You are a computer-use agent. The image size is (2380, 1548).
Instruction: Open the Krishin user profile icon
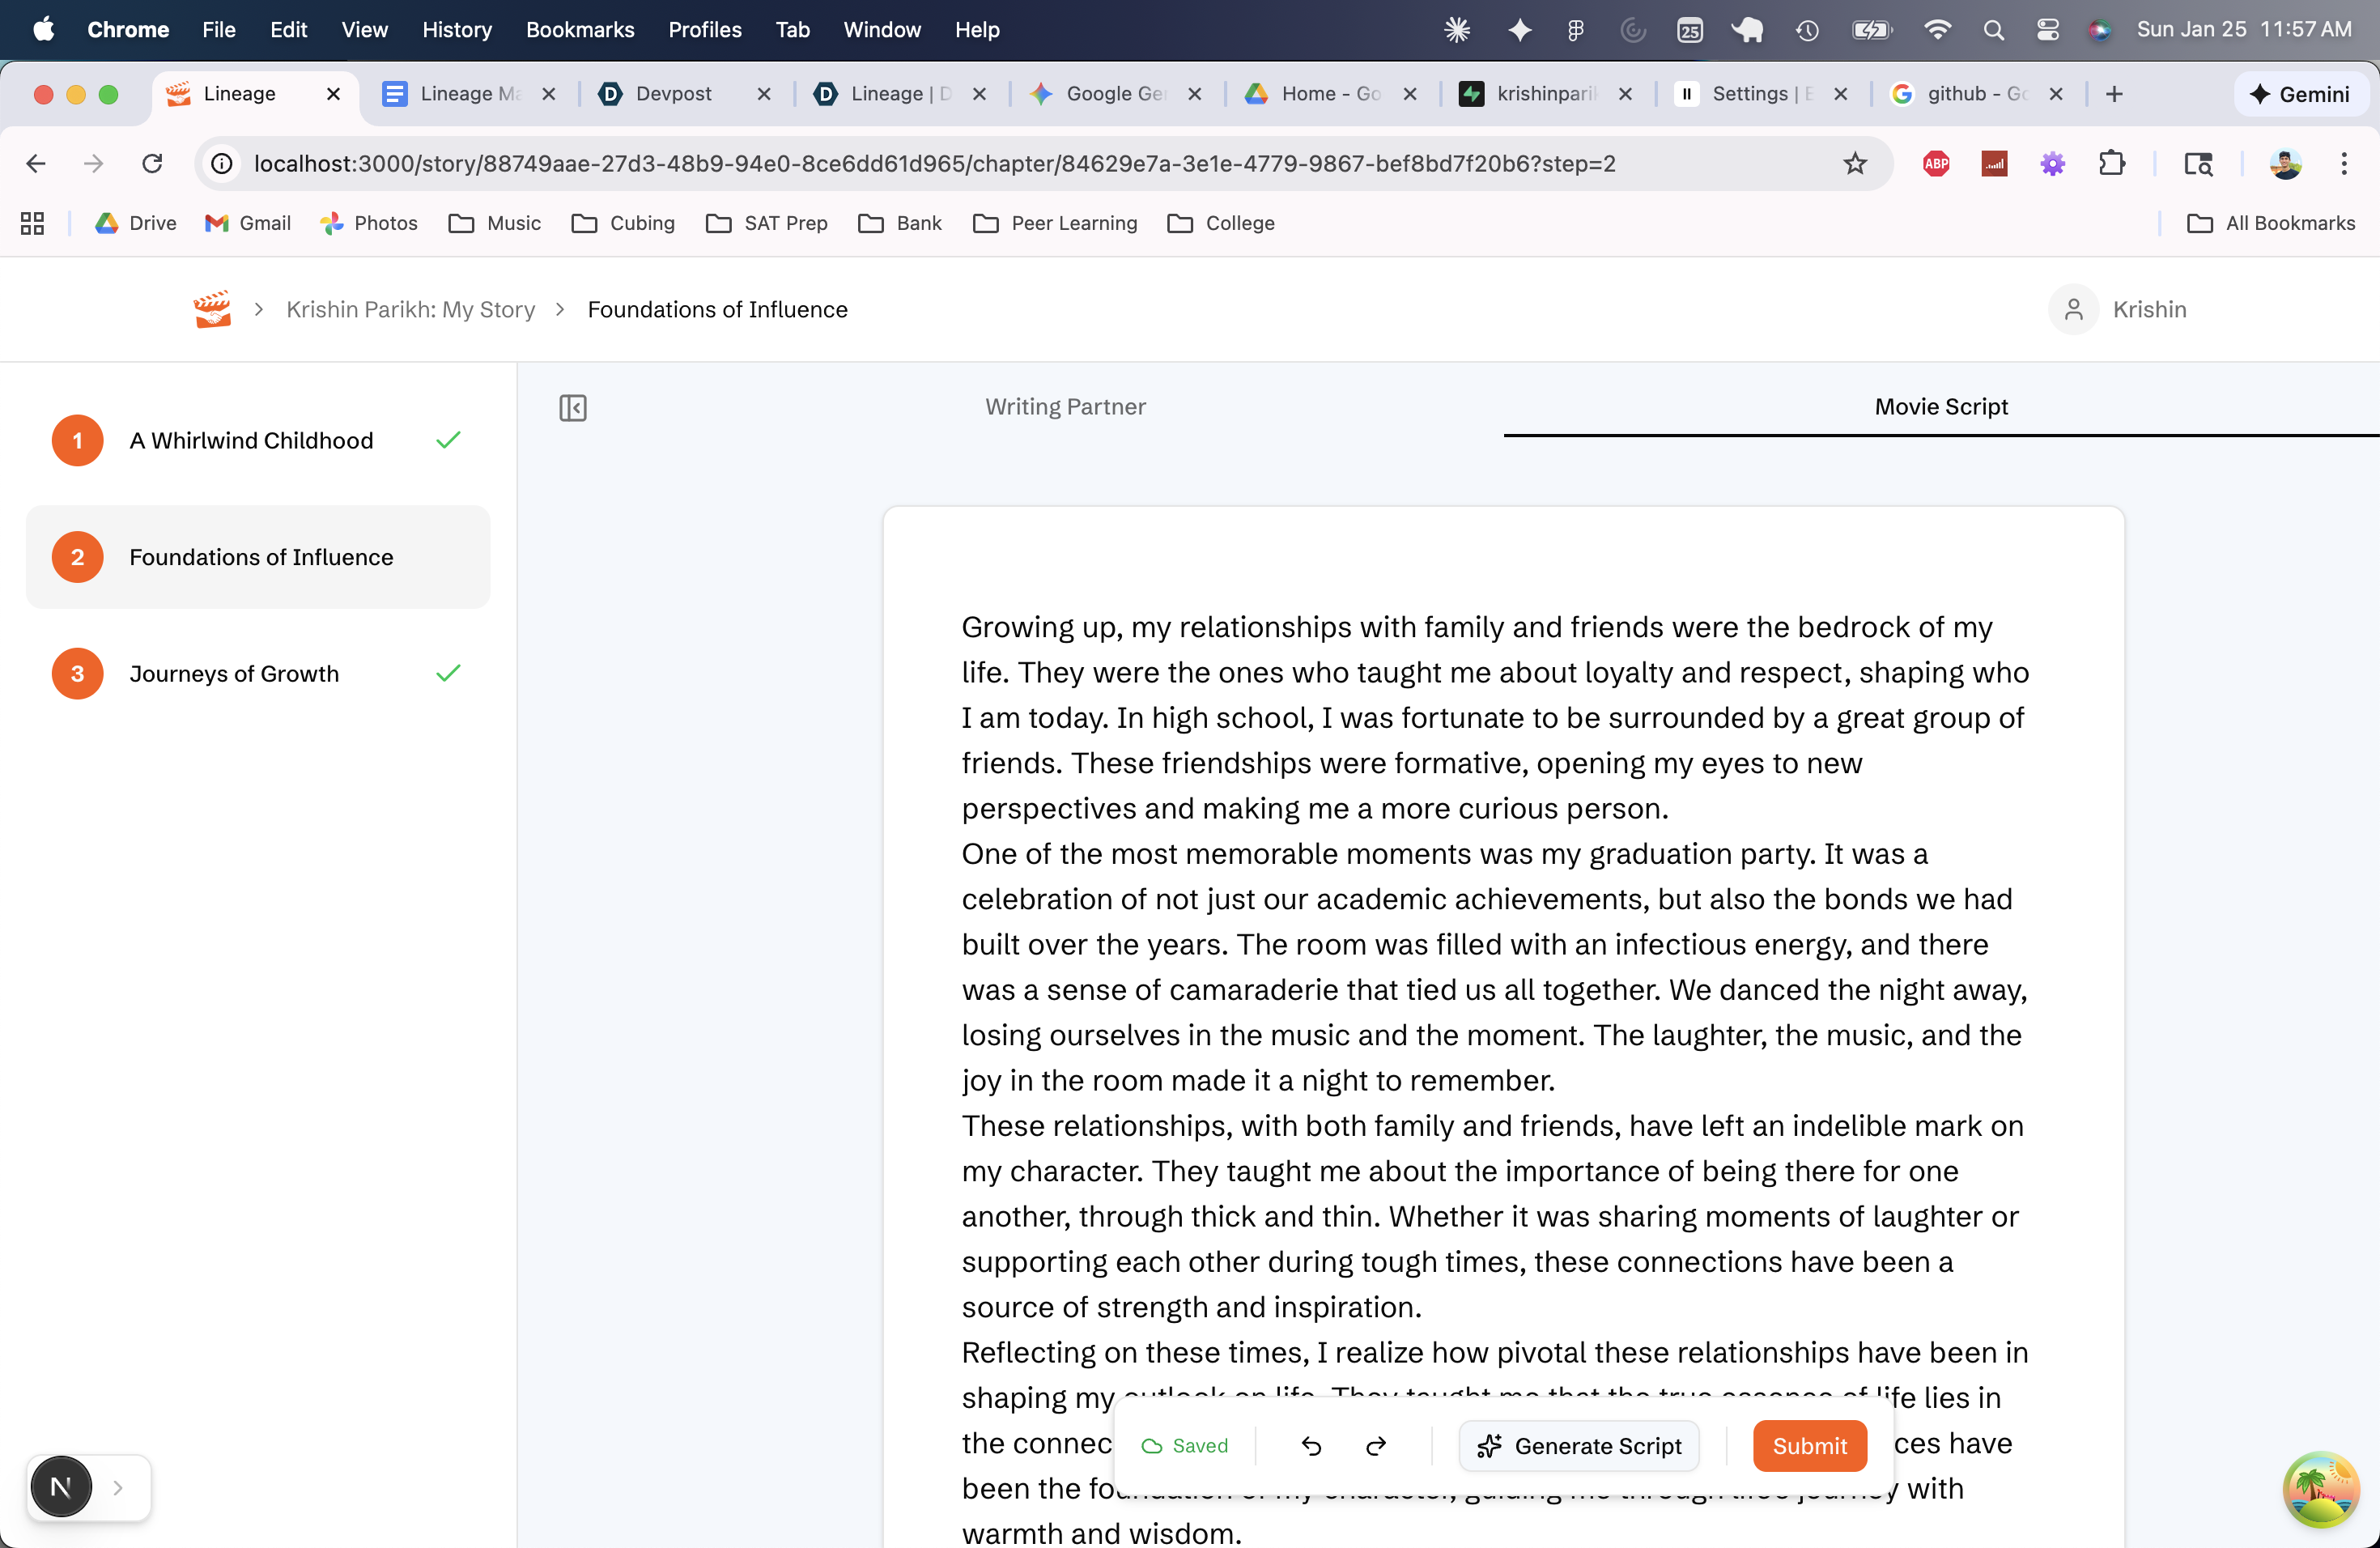(2073, 309)
